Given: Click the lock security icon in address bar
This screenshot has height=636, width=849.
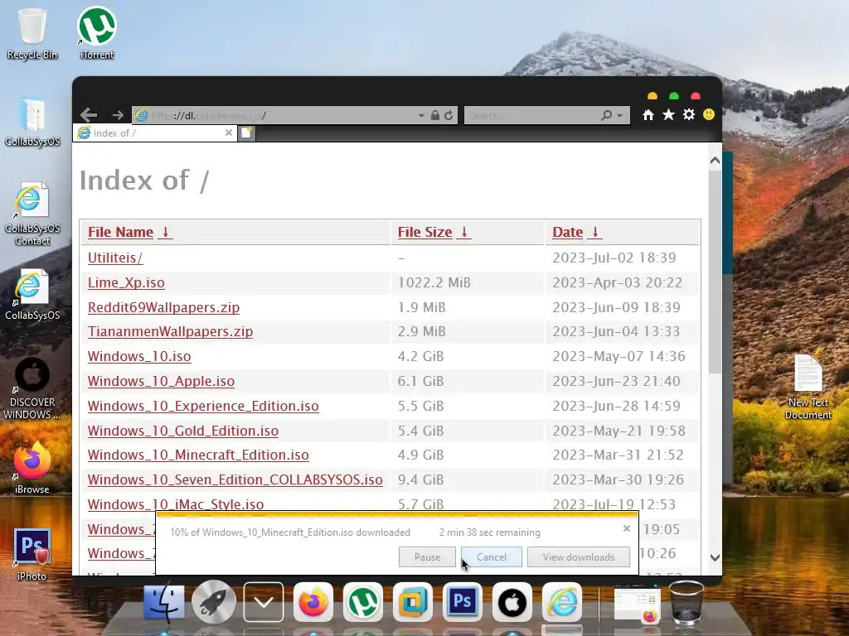Looking at the screenshot, I should click(434, 115).
